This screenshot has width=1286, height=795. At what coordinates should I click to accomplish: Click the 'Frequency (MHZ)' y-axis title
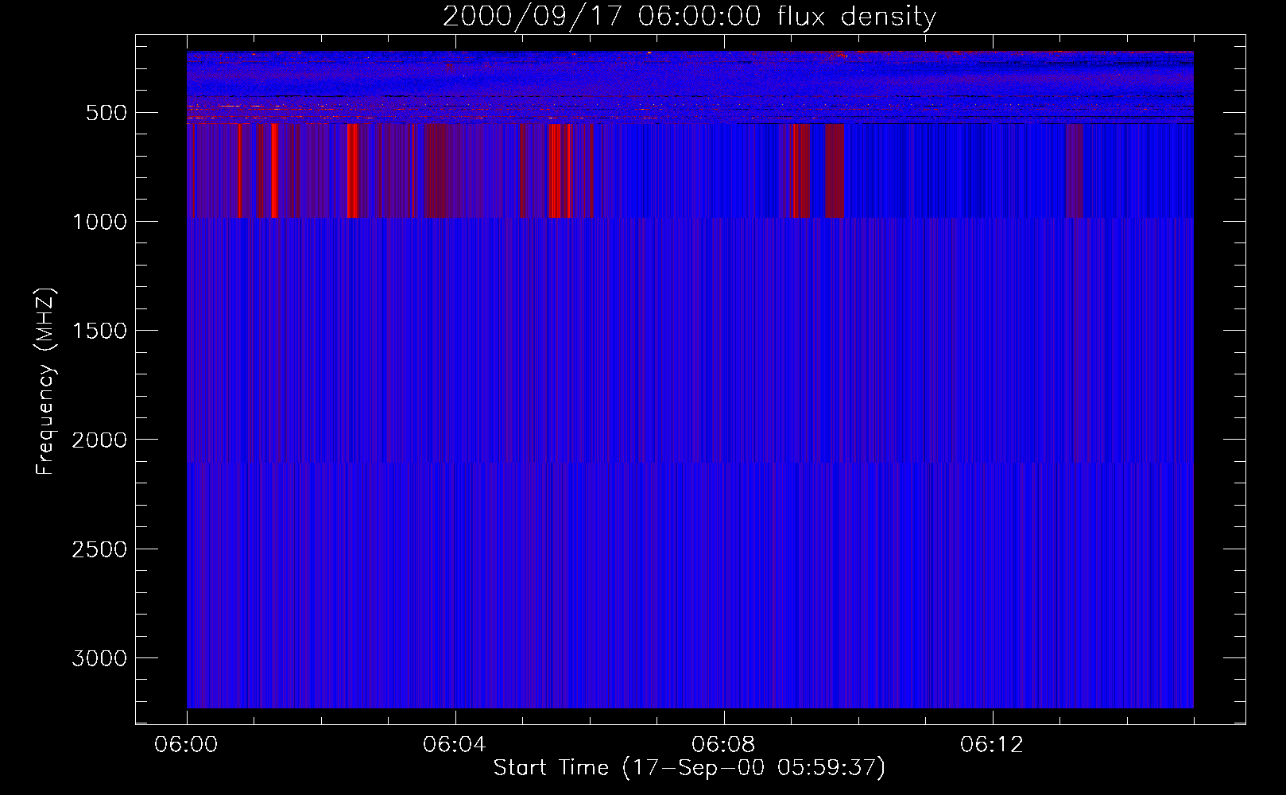pos(45,382)
